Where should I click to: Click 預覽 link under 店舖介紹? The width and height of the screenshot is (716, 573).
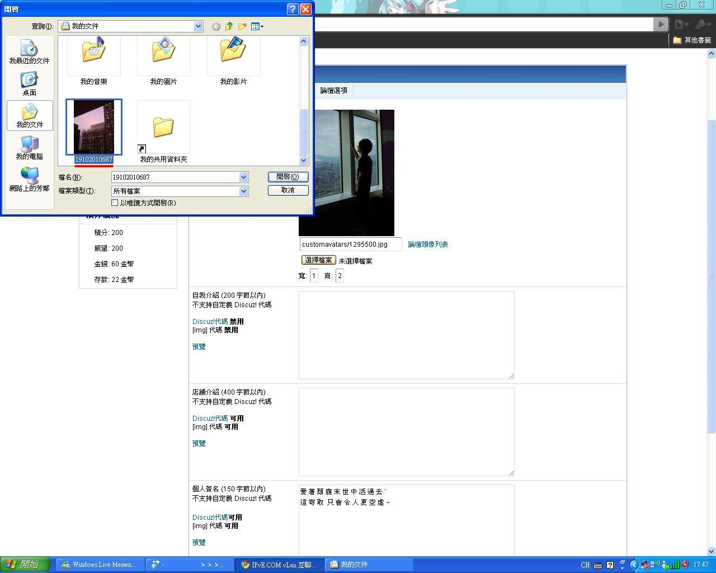coord(199,444)
